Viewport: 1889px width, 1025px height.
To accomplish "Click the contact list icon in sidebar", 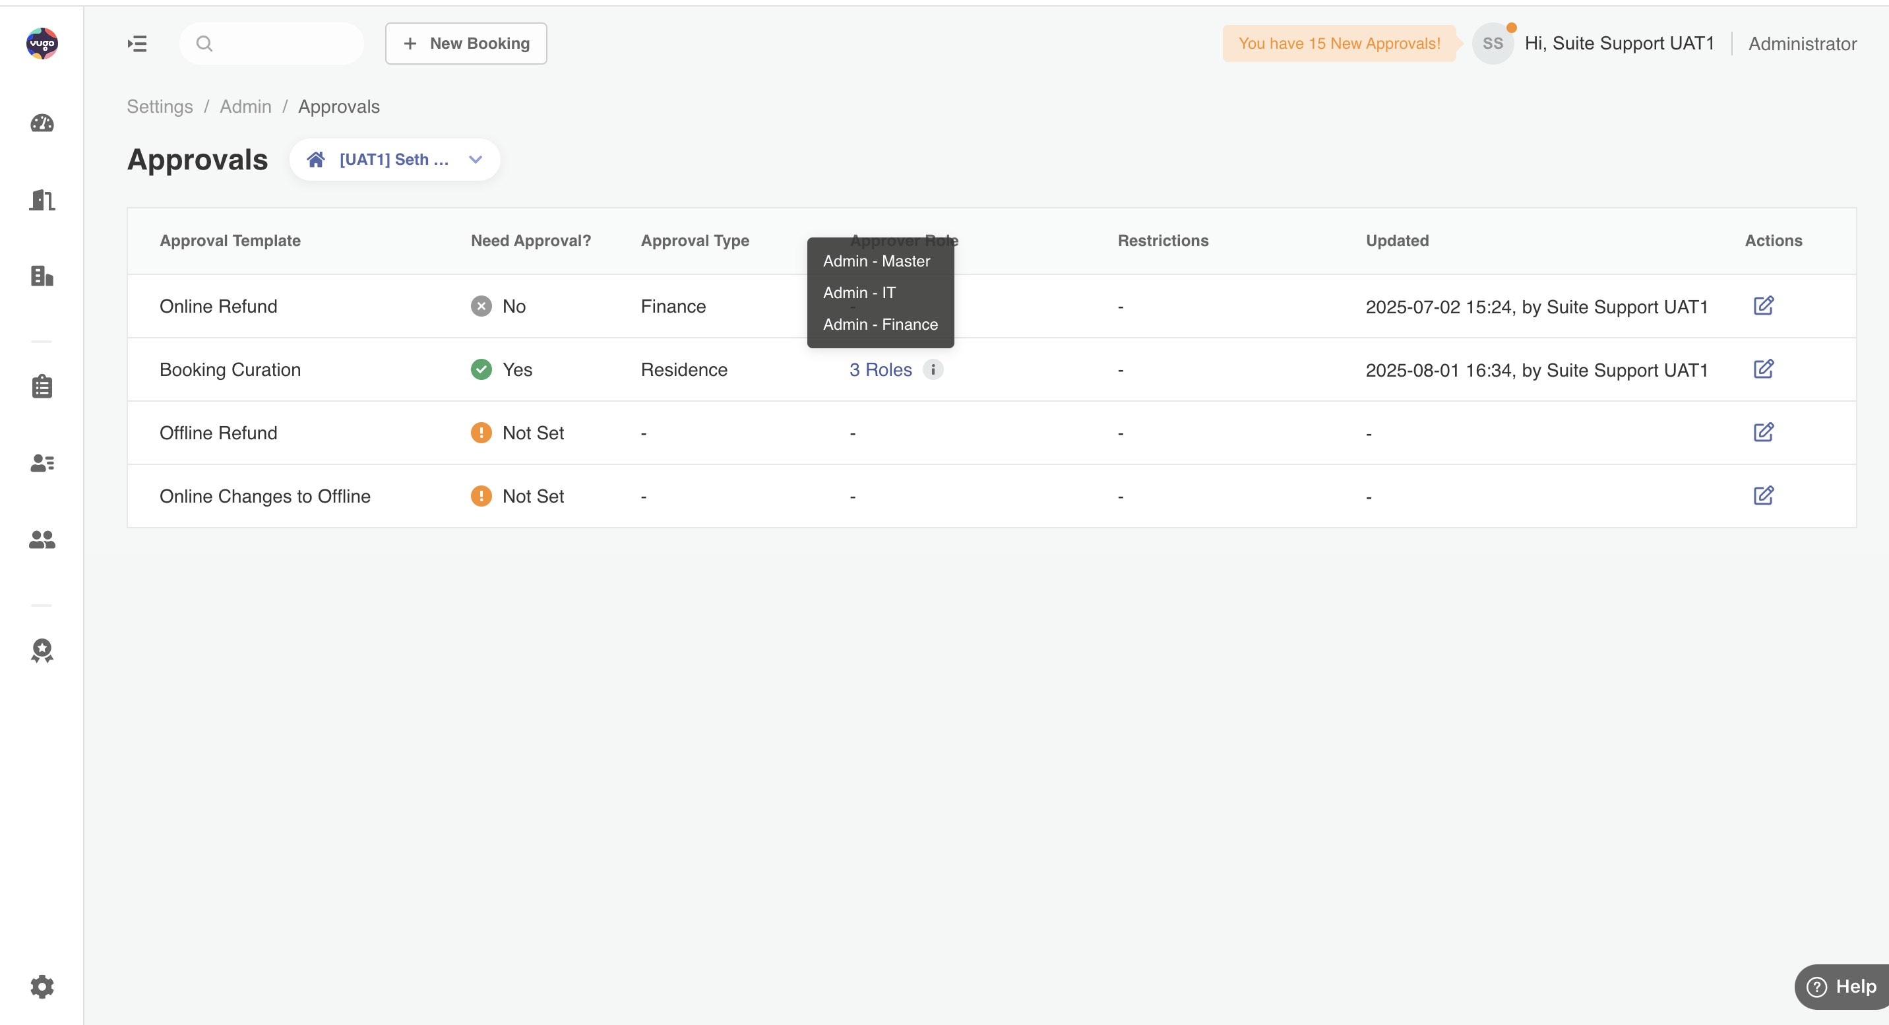I will (42, 464).
